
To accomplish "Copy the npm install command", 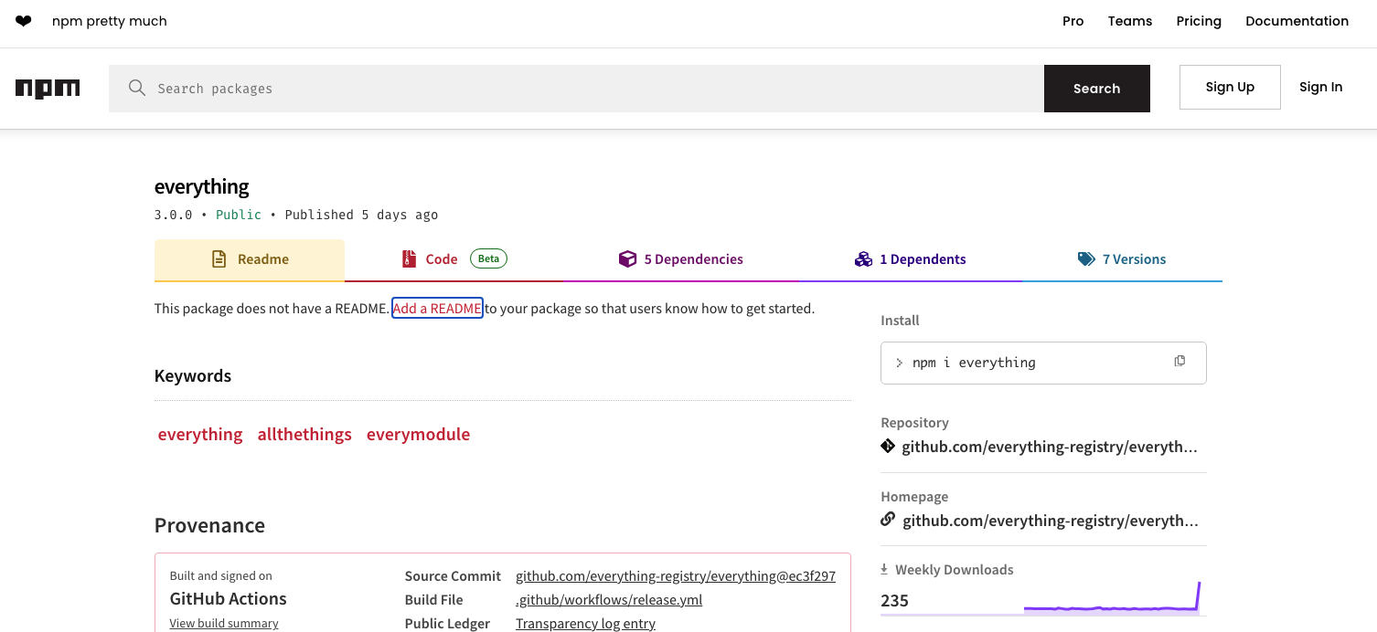I will pyautogui.click(x=1180, y=362).
